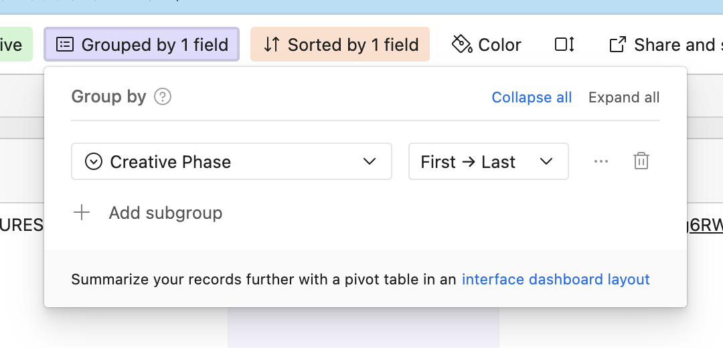Screen dimensions: 723x348
Task: Open the group's more options ellipsis
Action: [x=601, y=161]
